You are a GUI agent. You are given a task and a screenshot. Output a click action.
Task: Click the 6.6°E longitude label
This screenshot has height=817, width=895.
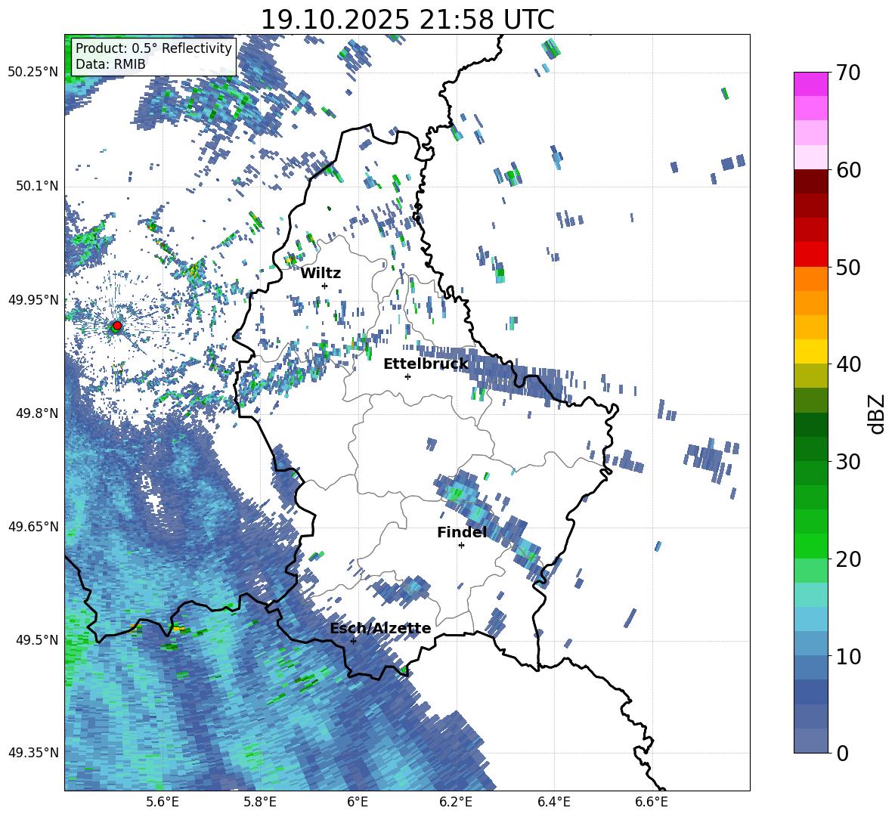pos(652,802)
